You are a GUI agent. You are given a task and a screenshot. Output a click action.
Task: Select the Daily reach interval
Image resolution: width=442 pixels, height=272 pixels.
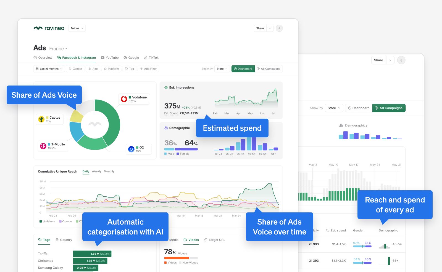click(86, 171)
